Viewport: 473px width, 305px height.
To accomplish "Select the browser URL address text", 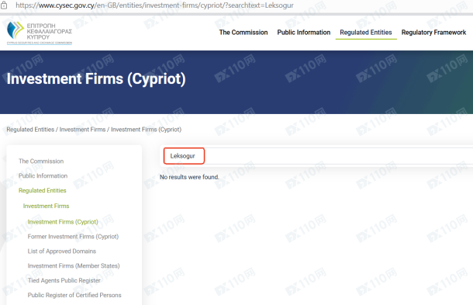I will (x=154, y=5).
